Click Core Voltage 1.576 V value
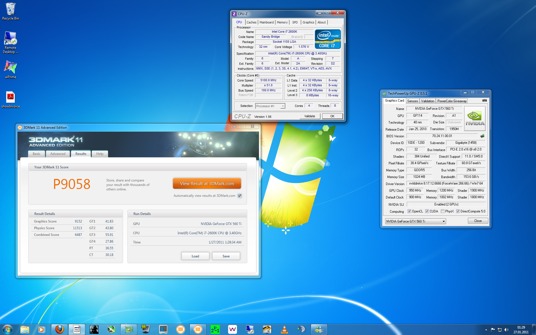The width and height of the screenshot is (536, 335). pyautogui.click(x=304, y=47)
